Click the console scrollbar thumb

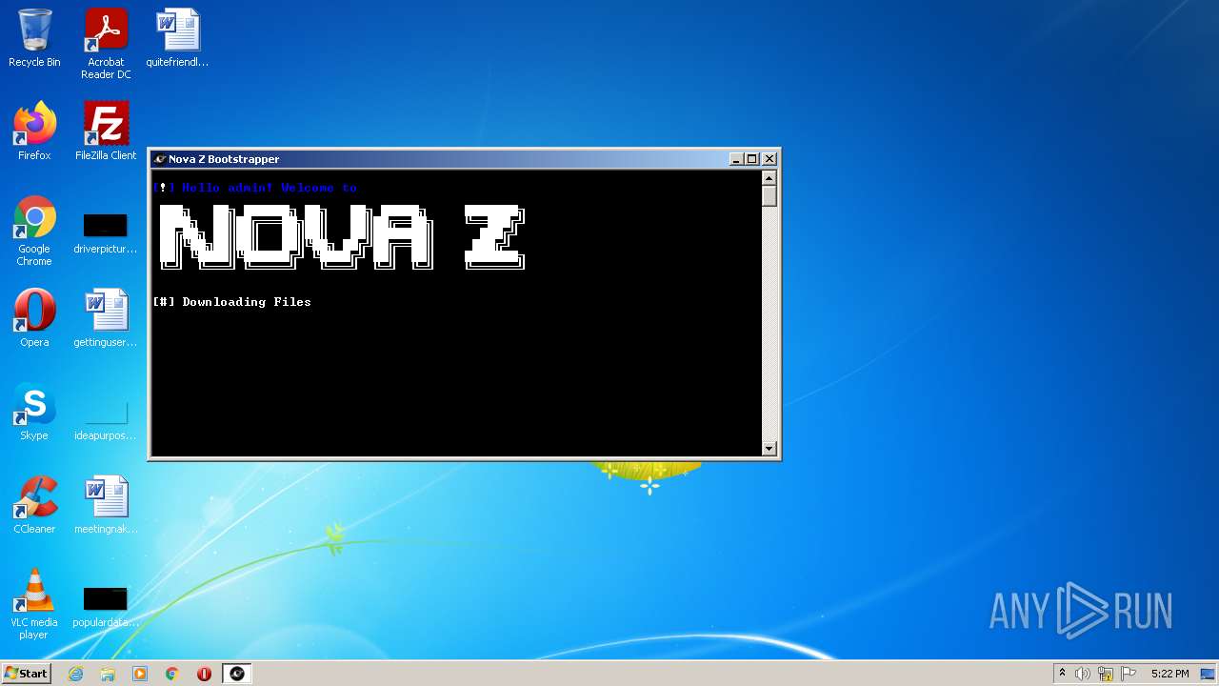pos(769,196)
